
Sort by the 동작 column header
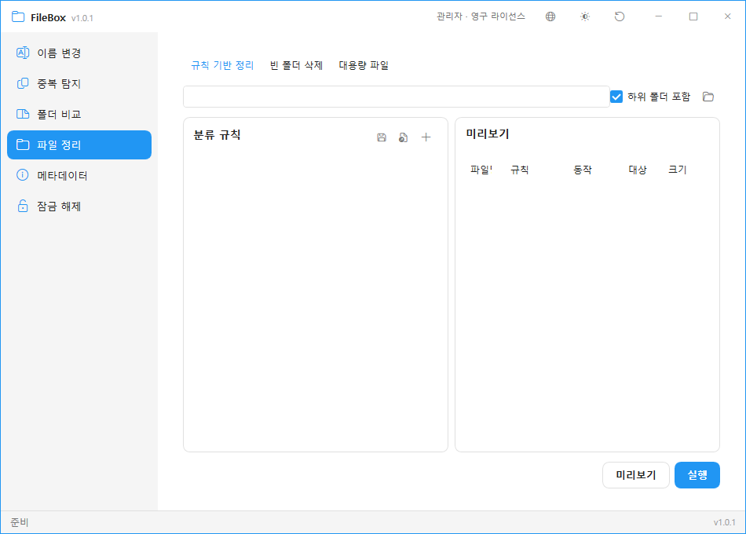click(x=583, y=170)
